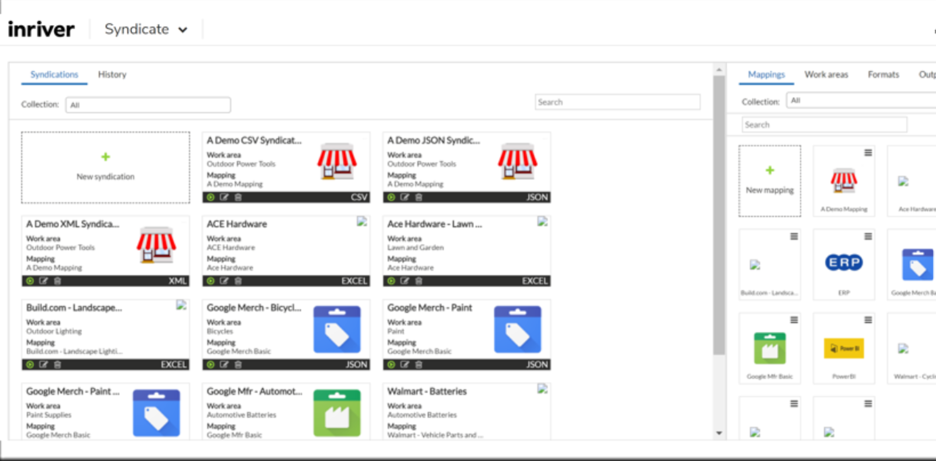Screen dimensions: 936x461
Task: Select the PowerBI mapping thumbnail
Action: click(844, 348)
